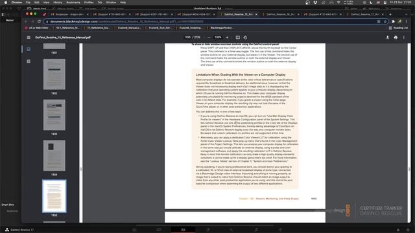Switch to the Support #Z07-781 tab
This screenshot has height=233, width=415.
pos(153,14)
